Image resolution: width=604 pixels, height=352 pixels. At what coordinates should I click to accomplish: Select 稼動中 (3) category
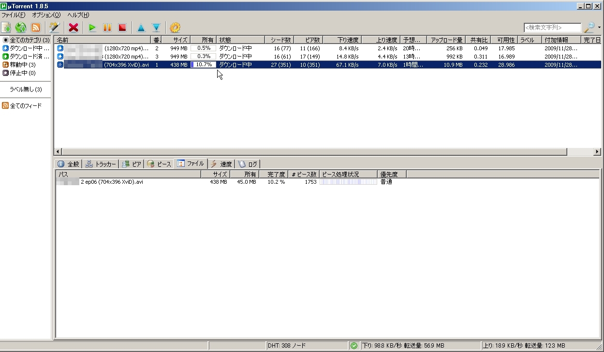[19, 65]
